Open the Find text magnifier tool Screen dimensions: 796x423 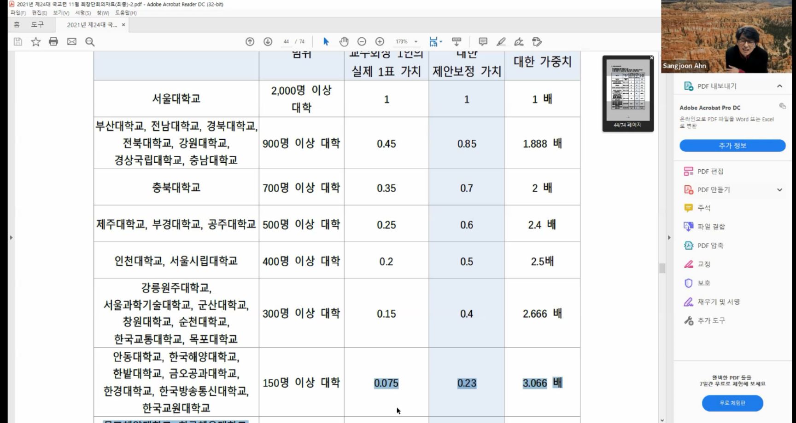coord(90,42)
